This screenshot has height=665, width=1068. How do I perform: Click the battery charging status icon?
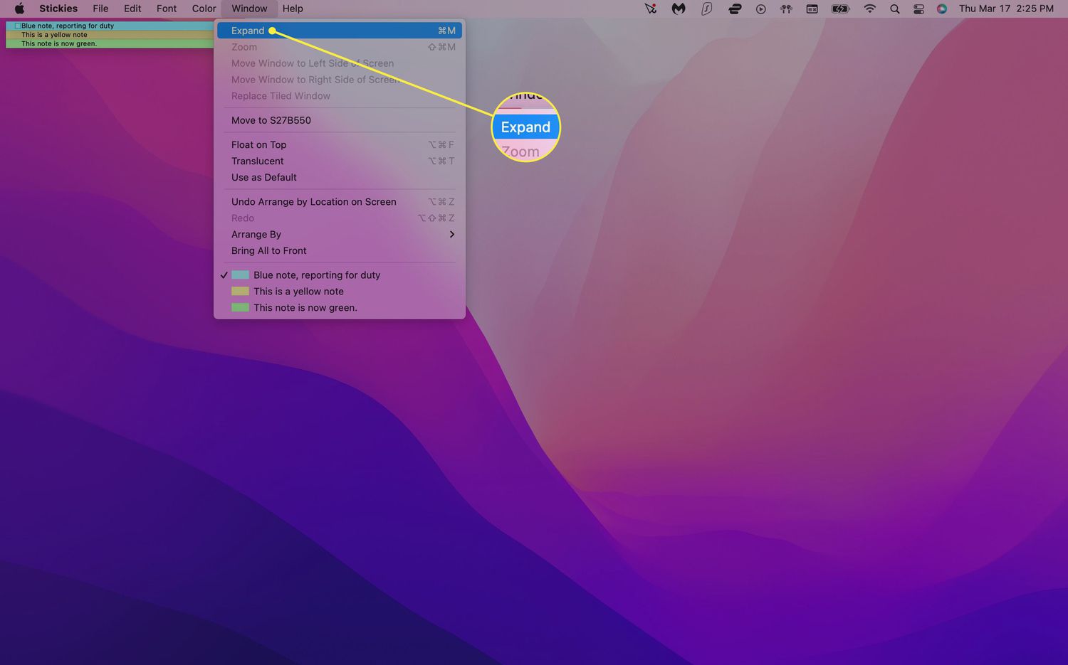pyautogui.click(x=841, y=9)
